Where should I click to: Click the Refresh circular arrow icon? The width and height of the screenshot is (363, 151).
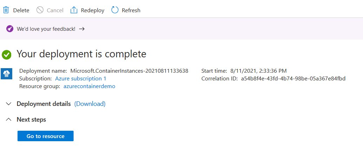point(115,10)
